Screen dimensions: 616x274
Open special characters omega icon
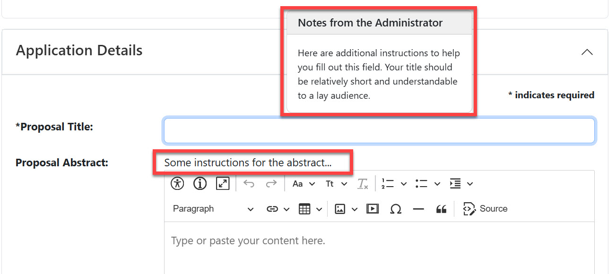tap(396, 209)
